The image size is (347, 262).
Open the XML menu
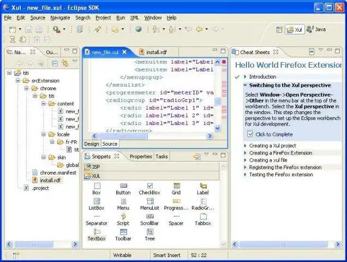coord(135,17)
